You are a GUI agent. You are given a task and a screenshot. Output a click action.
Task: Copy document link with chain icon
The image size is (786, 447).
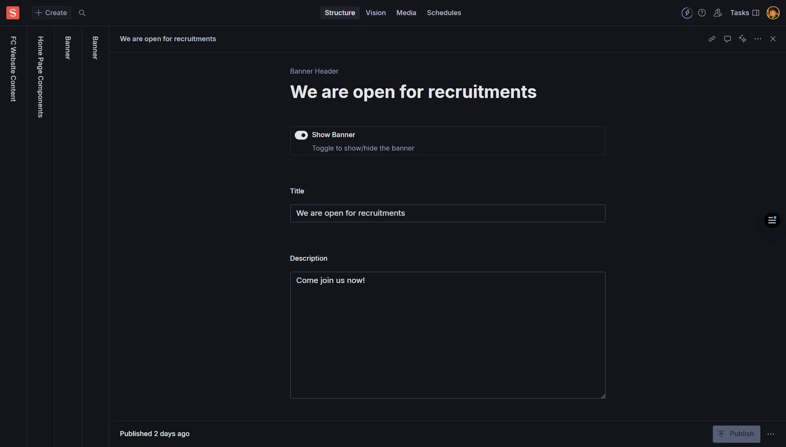point(712,39)
